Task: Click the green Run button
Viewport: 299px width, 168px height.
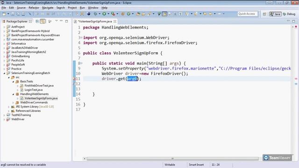Action: point(104,14)
